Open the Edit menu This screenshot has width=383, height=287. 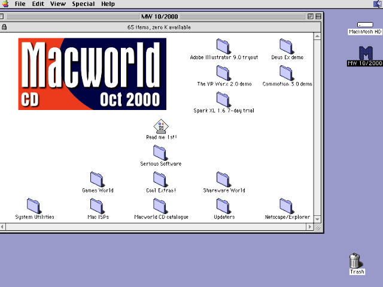(38, 4)
